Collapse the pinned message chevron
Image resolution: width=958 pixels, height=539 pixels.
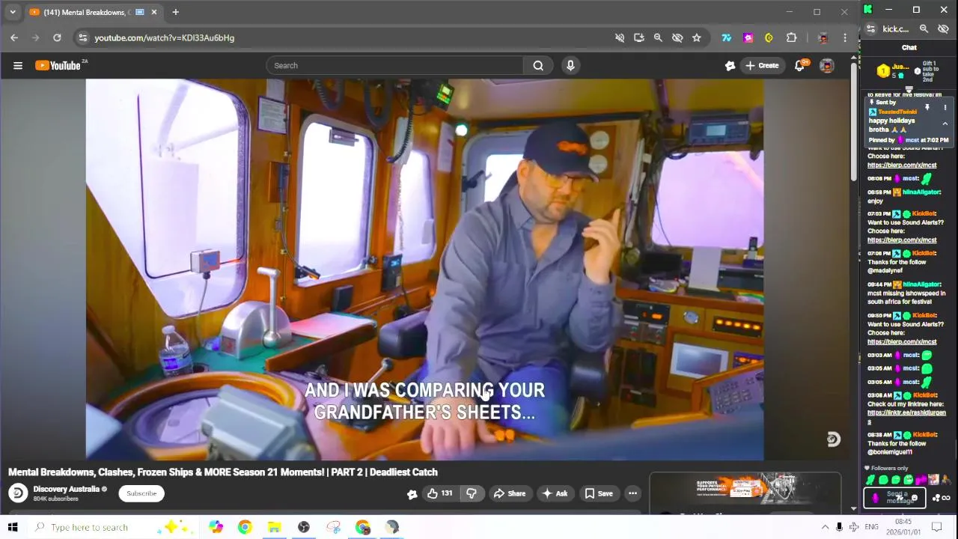945,124
